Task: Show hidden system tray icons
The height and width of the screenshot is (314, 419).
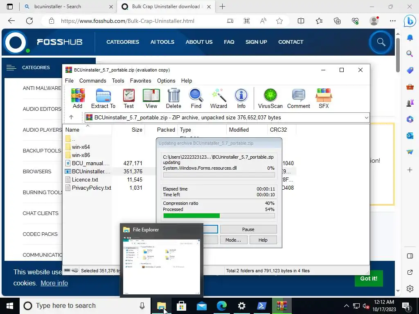Action: click(x=346, y=306)
